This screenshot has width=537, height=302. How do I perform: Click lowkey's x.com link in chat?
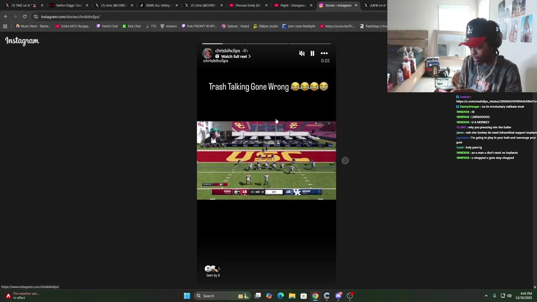pyautogui.click(x=496, y=102)
